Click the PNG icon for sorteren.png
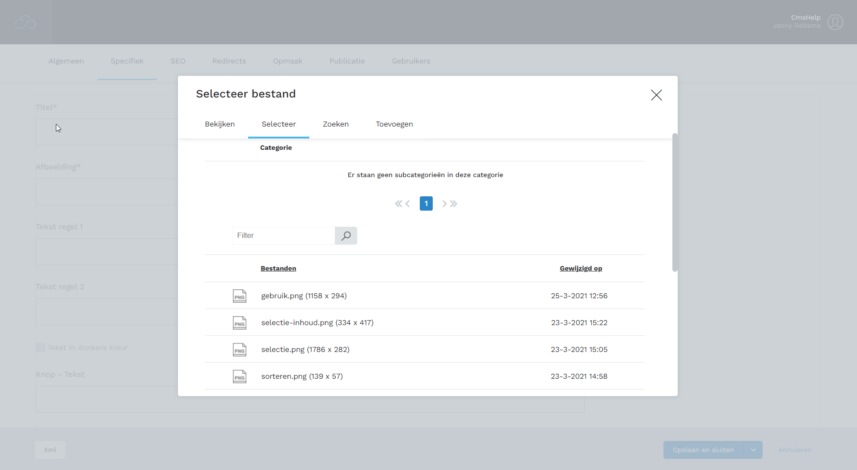Viewport: 857px width, 470px height. [239, 377]
